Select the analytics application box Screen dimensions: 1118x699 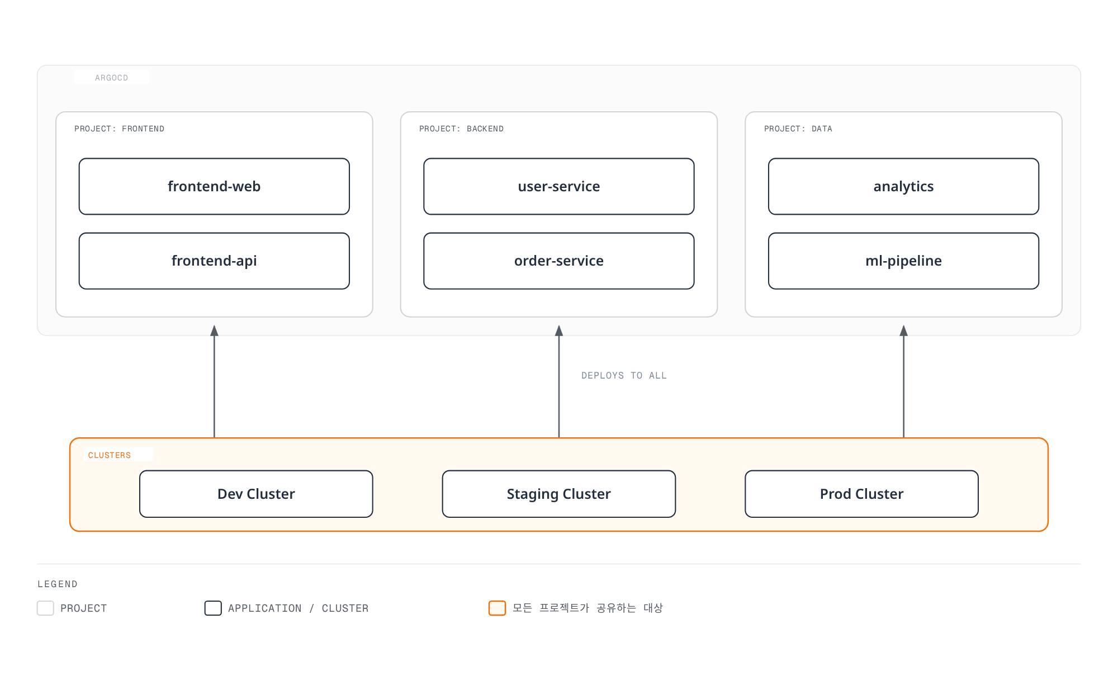click(903, 186)
